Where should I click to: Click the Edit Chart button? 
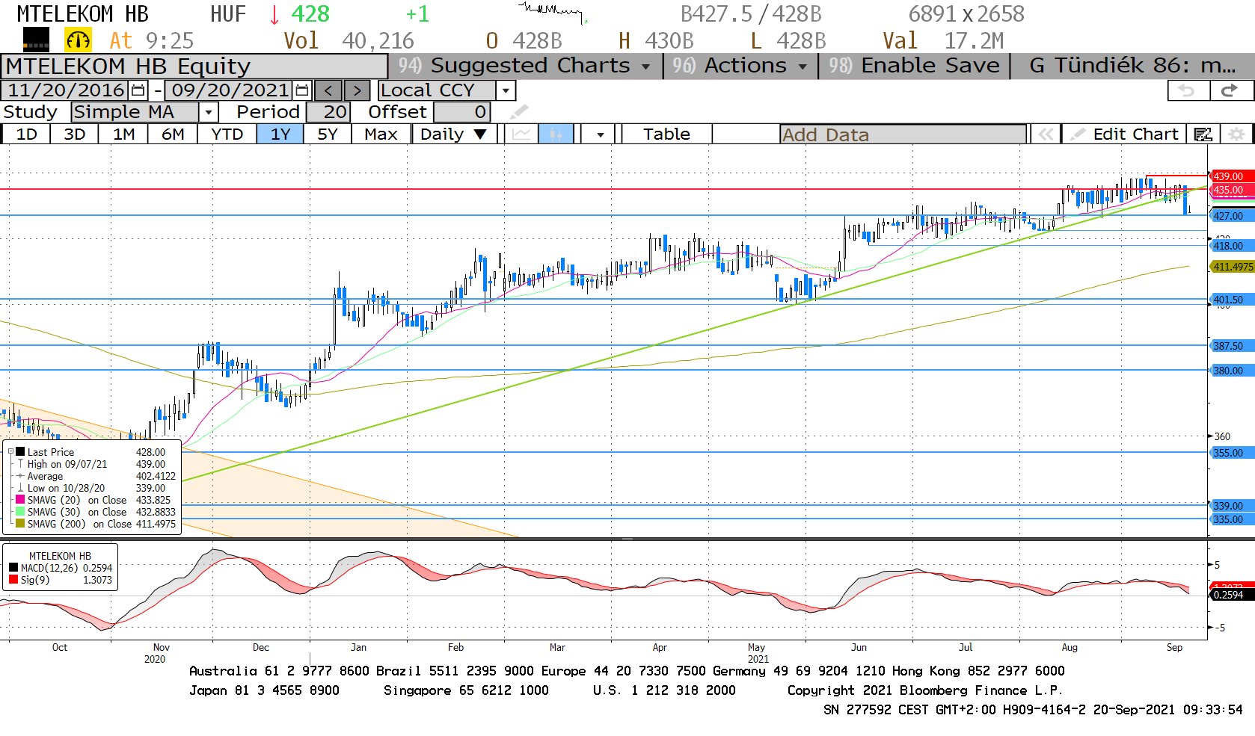click(1126, 134)
